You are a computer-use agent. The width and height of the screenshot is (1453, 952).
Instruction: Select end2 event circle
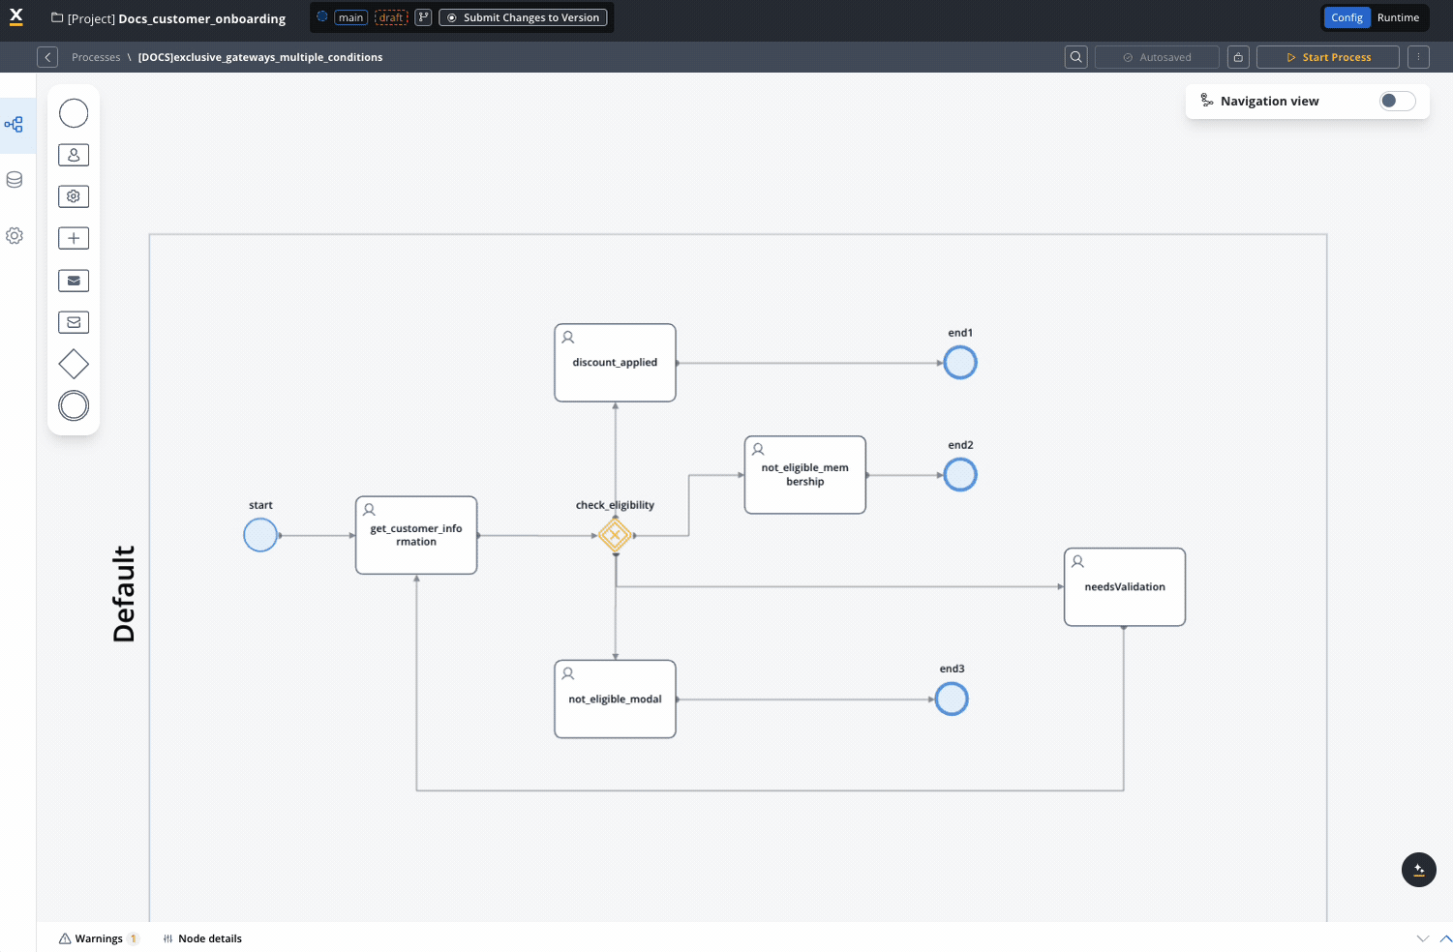click(960, 475)
